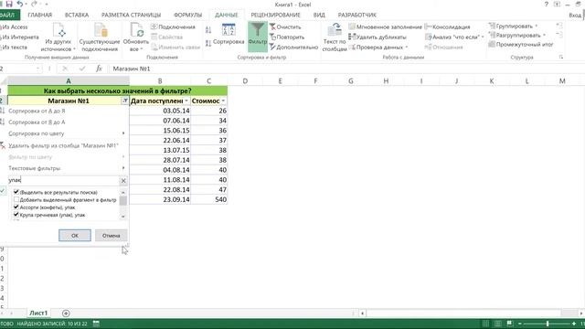The image size is (585, 329).
Task: Click the filter search box with упак
Action: point(63,181)
